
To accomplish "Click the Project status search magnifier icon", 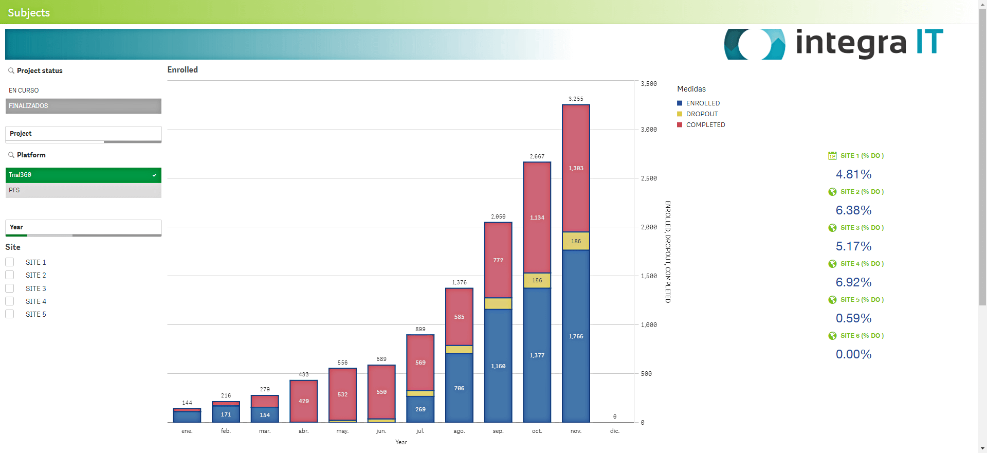I will pos(11,70).
